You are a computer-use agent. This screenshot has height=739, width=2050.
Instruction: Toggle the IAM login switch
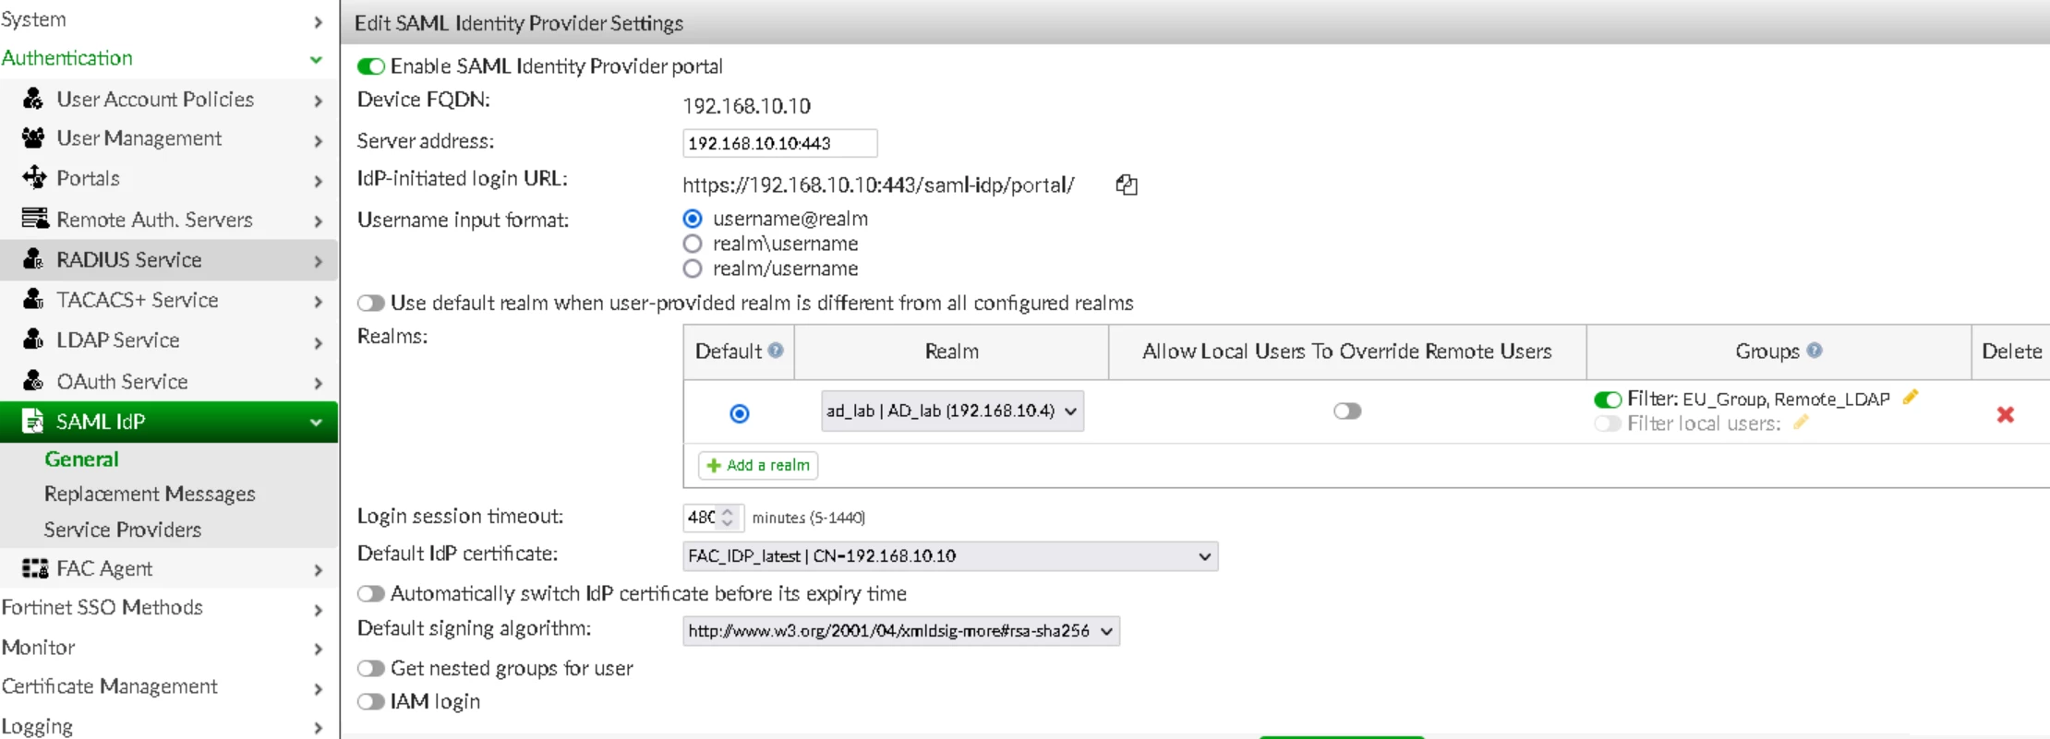point(371,701)
